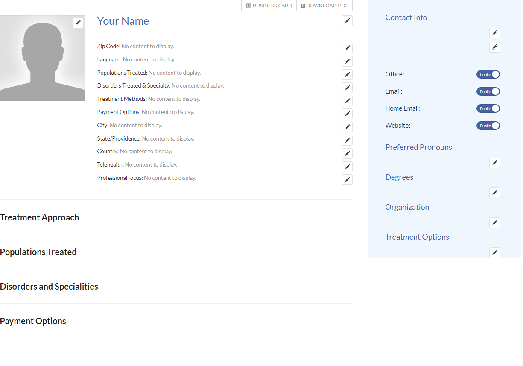
Task: Click edit pencil under Preferred Pronouns
Action: tap(494, 163)
